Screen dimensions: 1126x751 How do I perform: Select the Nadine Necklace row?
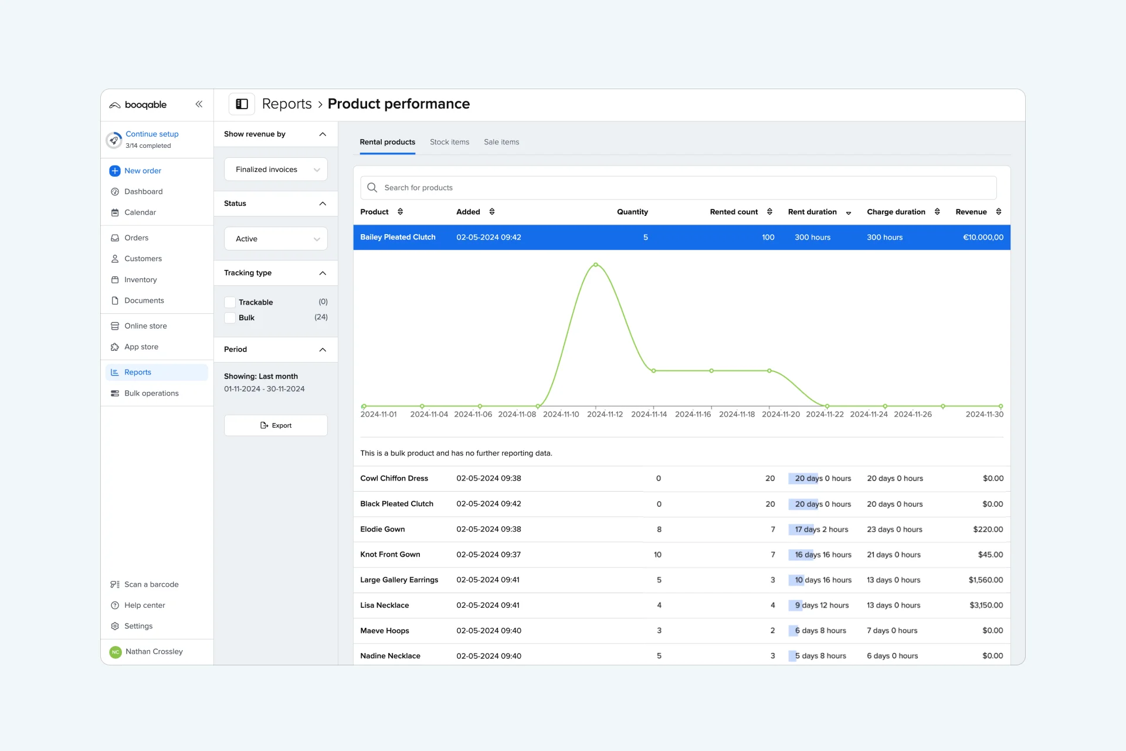681,655
